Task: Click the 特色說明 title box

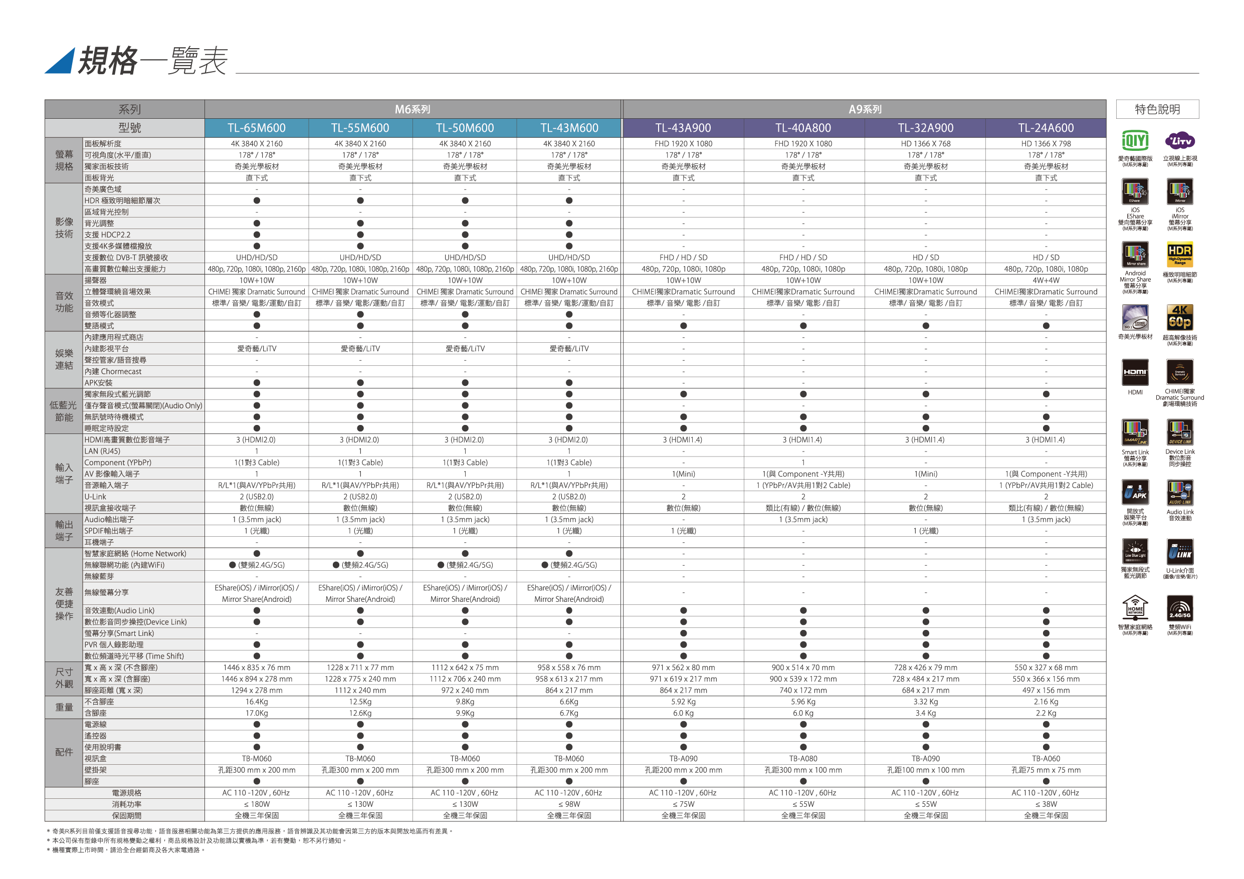Action: tap(1157, 109)
